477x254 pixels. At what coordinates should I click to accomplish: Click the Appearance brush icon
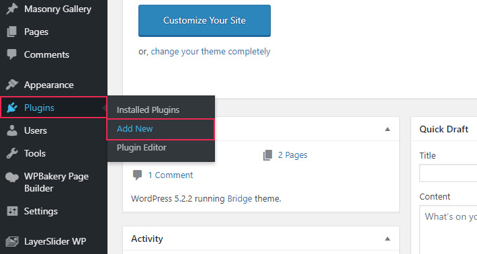[x=12, y=85]
